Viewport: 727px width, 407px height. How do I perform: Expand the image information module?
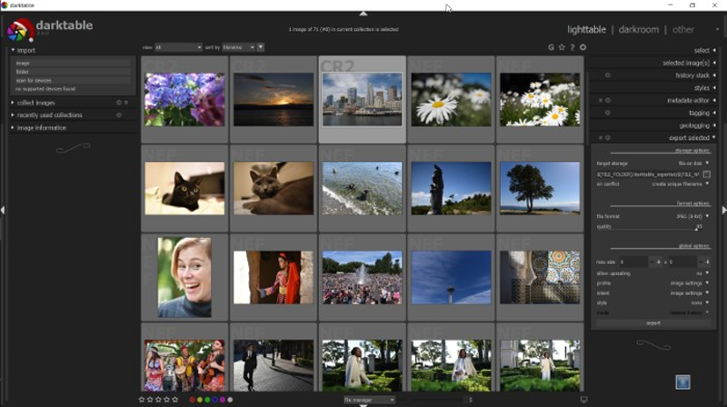coord(13,127)
